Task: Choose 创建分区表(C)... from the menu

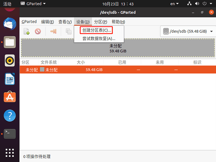Action: tap(97, 30)
